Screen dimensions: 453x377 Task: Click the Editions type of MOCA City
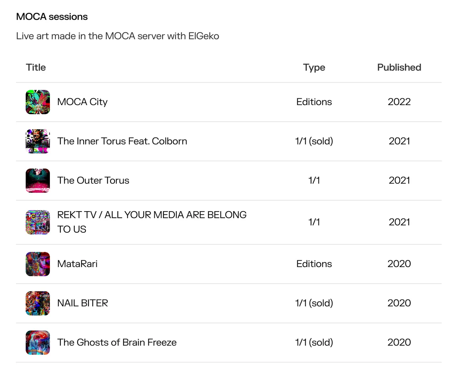[x=314, y=102]
